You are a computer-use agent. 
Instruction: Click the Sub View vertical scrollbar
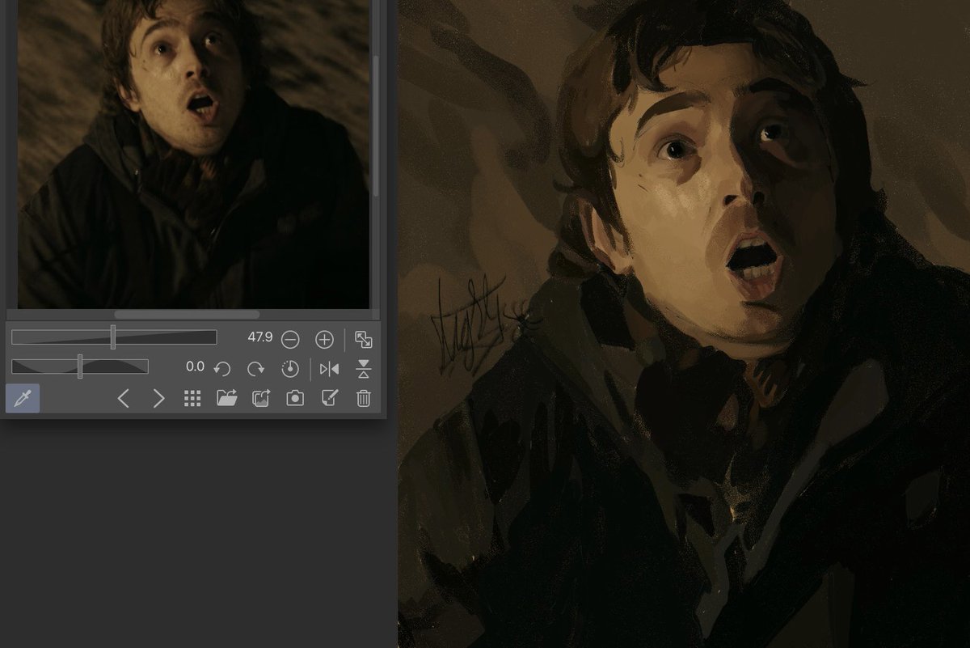tap(375, 125)
